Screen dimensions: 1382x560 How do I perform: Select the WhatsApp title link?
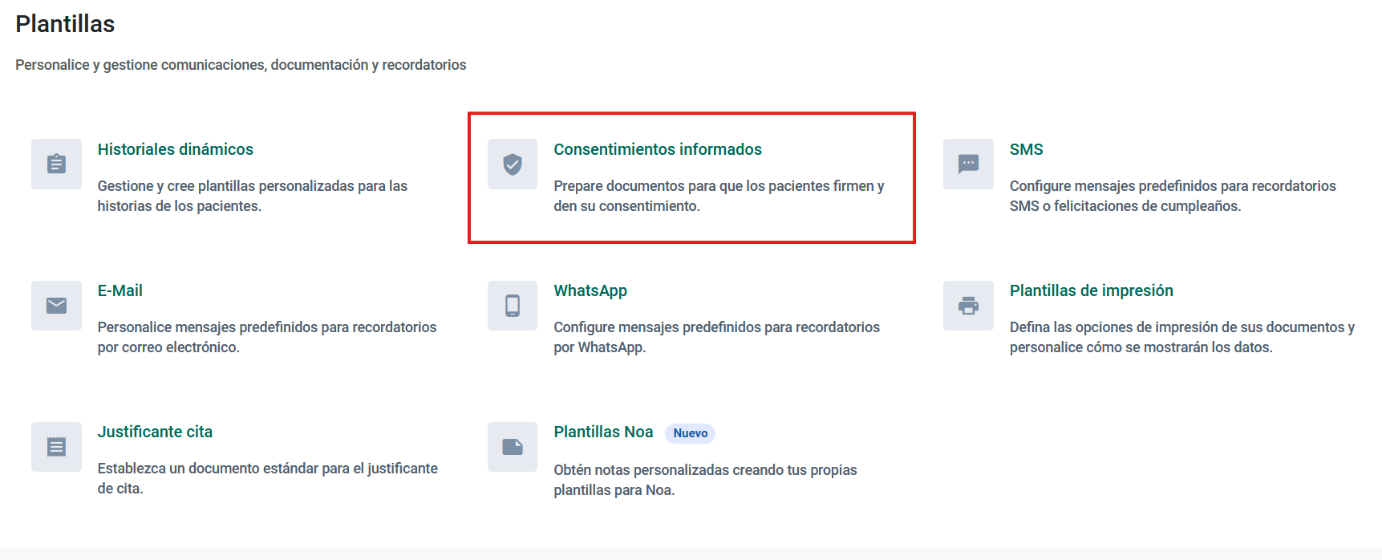tap(590, 290)
